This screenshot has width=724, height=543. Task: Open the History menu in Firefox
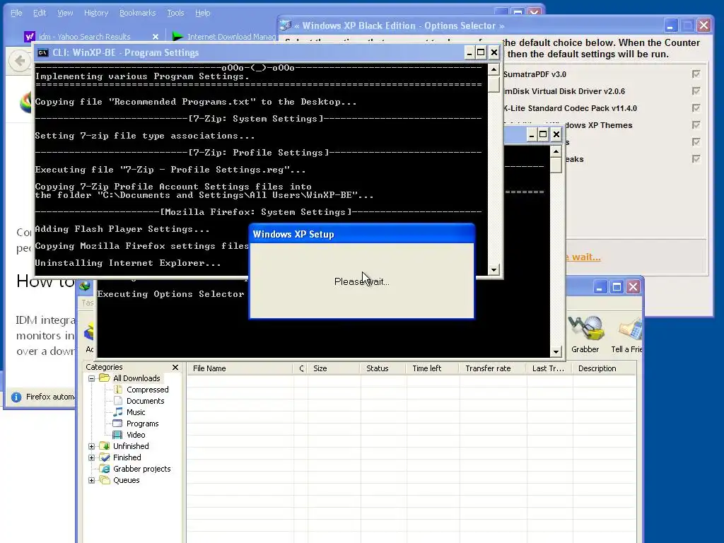click(x=96, y=13)
